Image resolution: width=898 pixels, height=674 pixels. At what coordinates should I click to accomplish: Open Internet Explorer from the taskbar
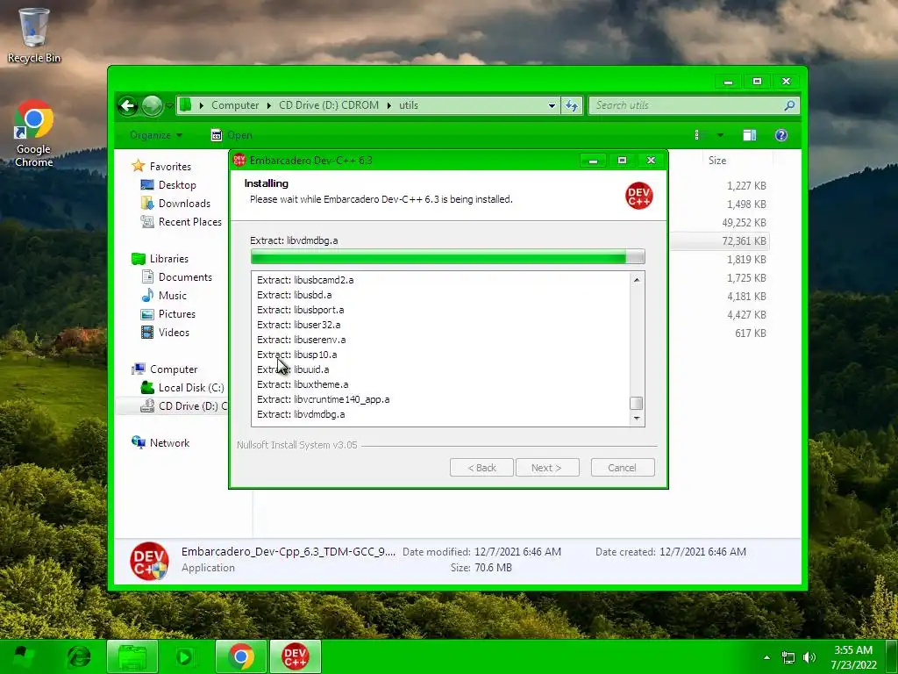click(79, 656)
